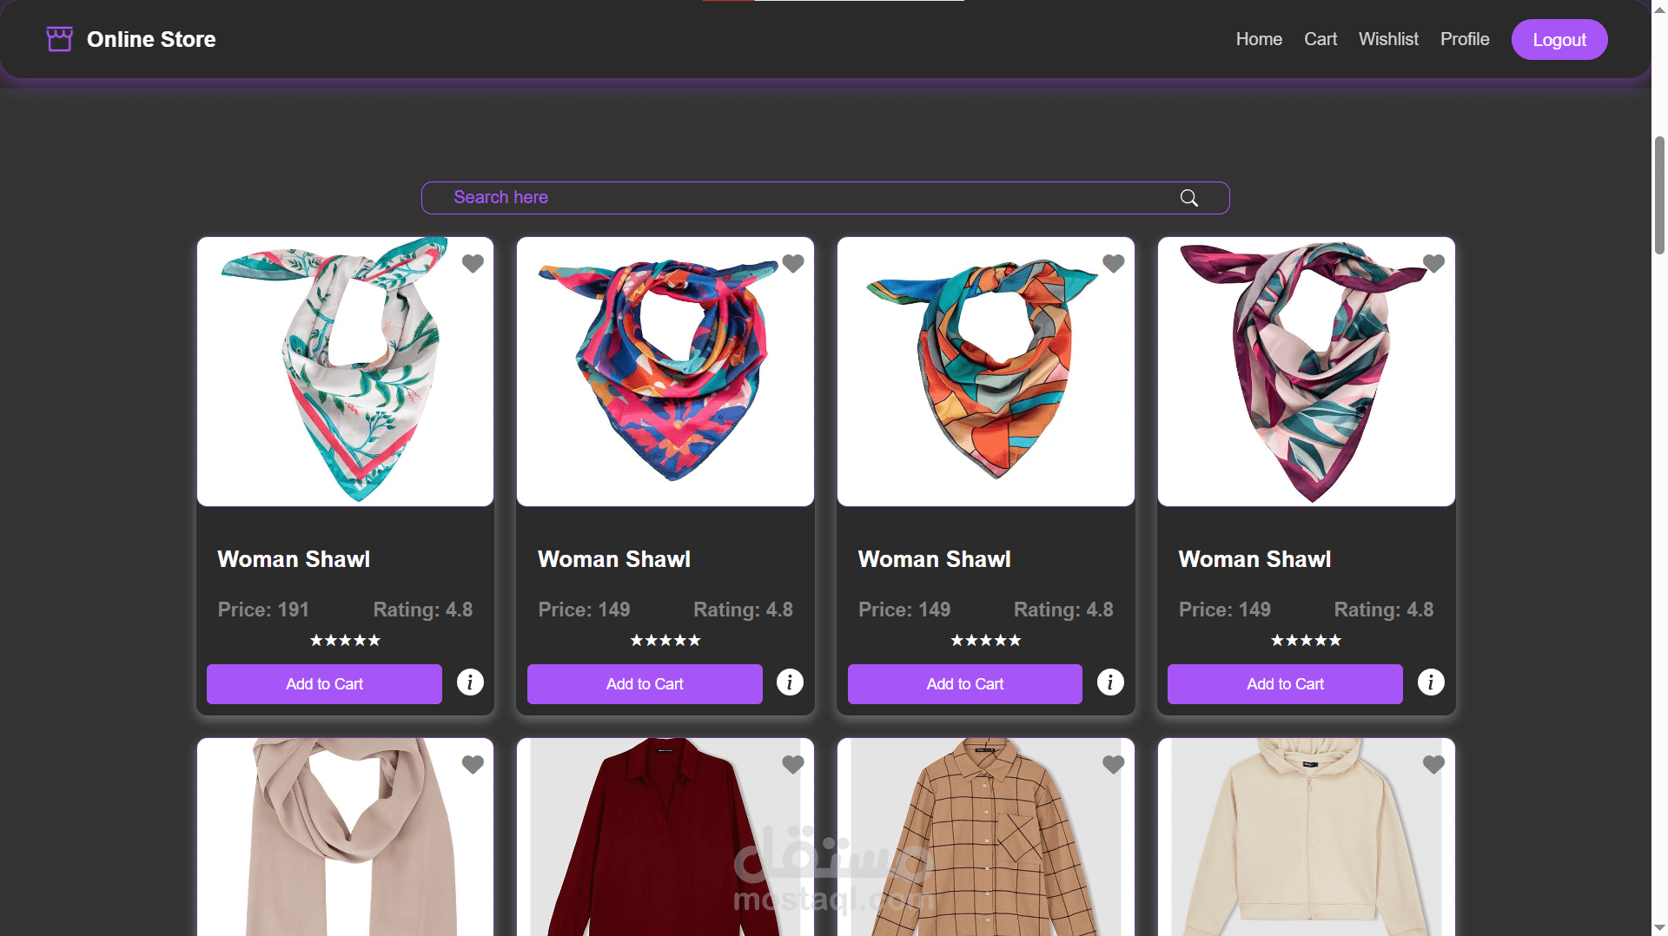Open the blue-pink shawl image
The height and width of the screenshot is (936, 1668).
tap(665, 372)
